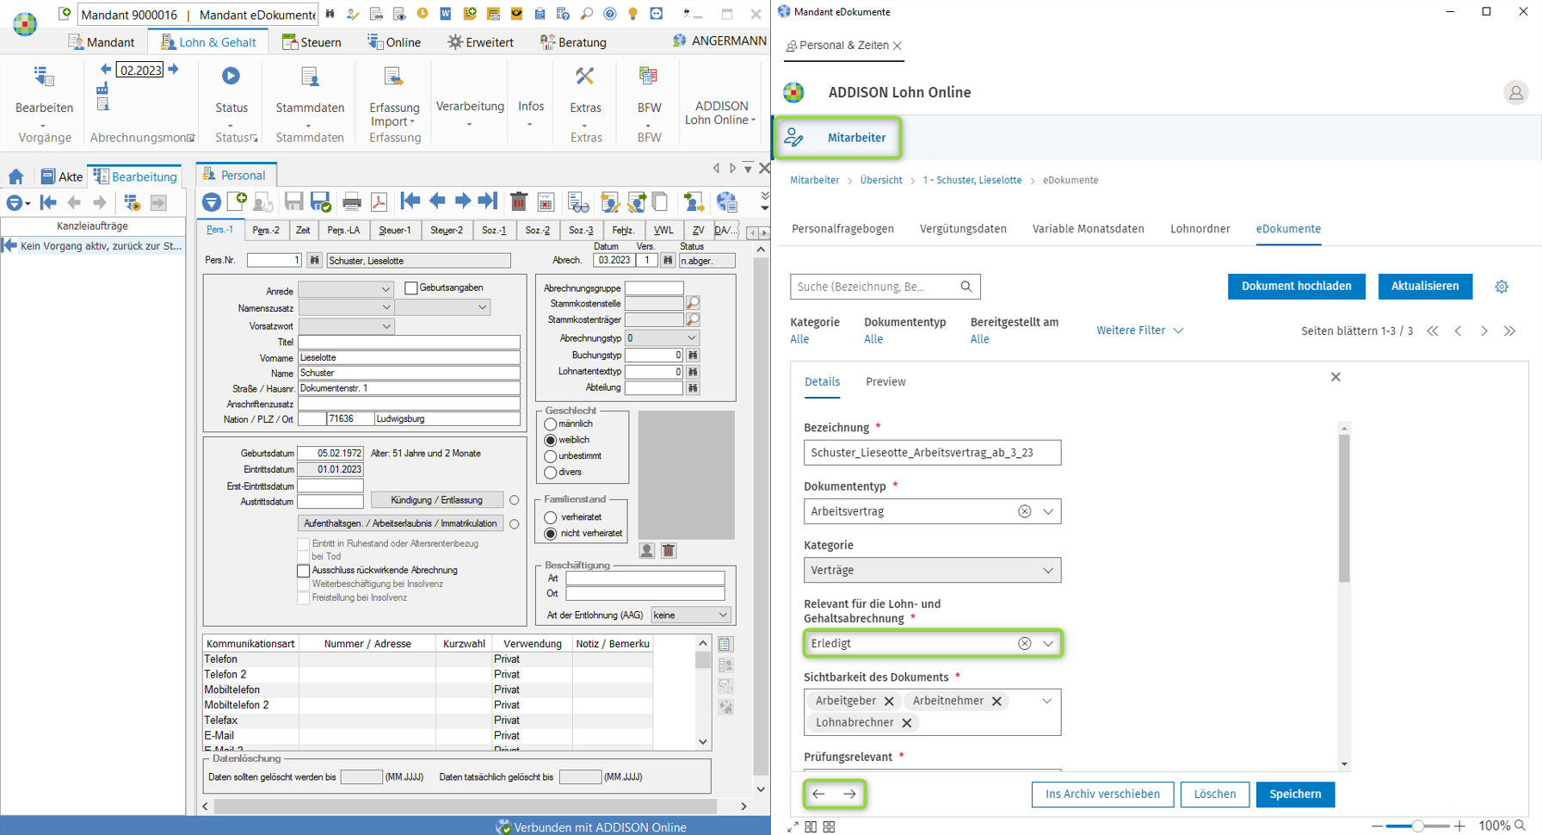Select the männlich radio button

pyautogui.click(x=551, y=424)
